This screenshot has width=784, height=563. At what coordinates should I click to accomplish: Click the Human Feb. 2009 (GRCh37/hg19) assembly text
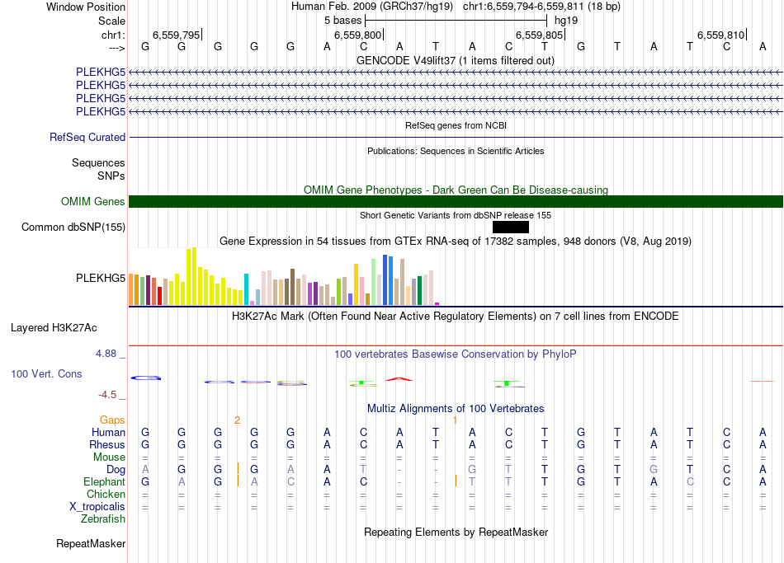(372, 7)
